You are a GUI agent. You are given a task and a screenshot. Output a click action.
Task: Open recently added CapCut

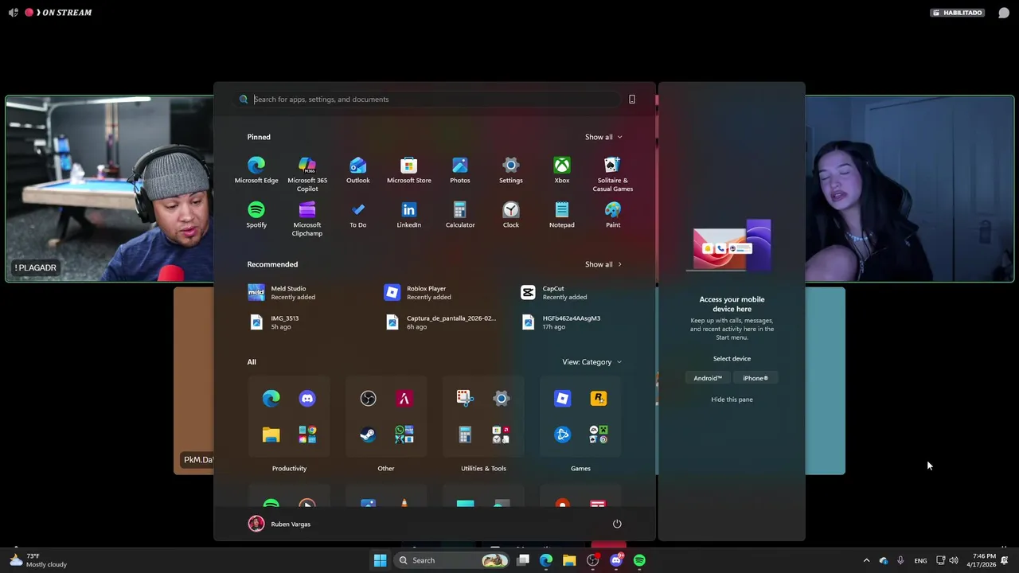(555, 293)
